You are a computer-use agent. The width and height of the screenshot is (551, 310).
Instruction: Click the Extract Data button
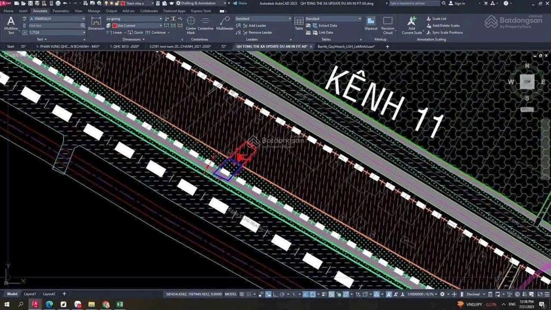point(325,25)
